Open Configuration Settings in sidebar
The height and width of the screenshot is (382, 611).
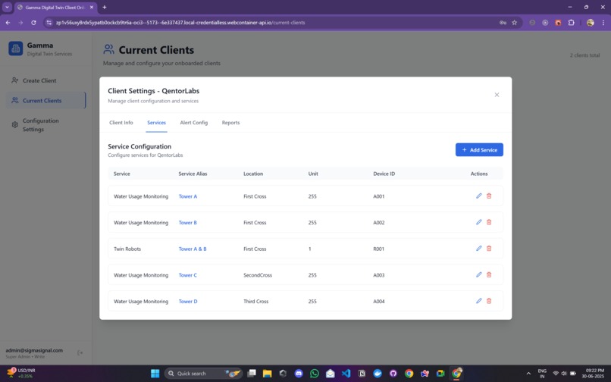(x=46, y=125)
